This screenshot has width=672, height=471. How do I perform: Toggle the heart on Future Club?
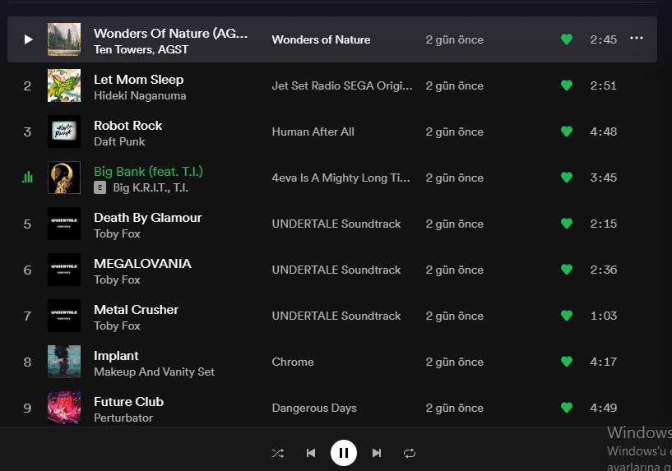click(567, 408)
